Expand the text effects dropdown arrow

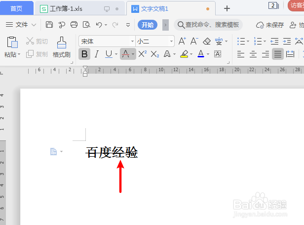[x=174, y=54]
